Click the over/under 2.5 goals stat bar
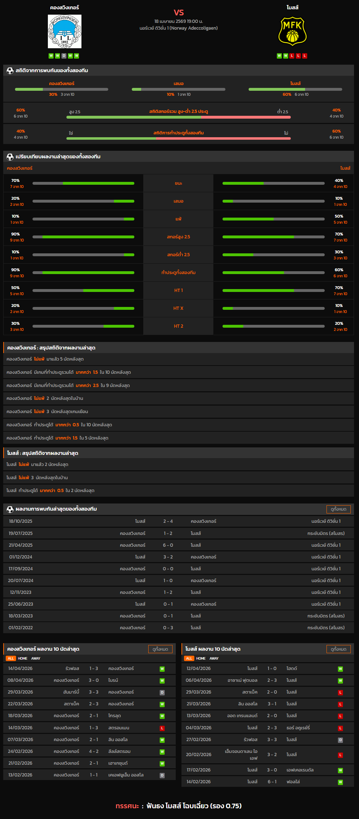The height and width of the screenshot is (819, 359). (x=178, y=117)
